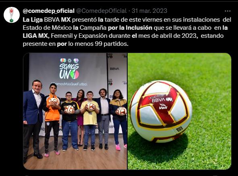Open the tweet via 31 mar. 2023 date
The height and width of the screenshot is (176, 238).
pos(149,11)
